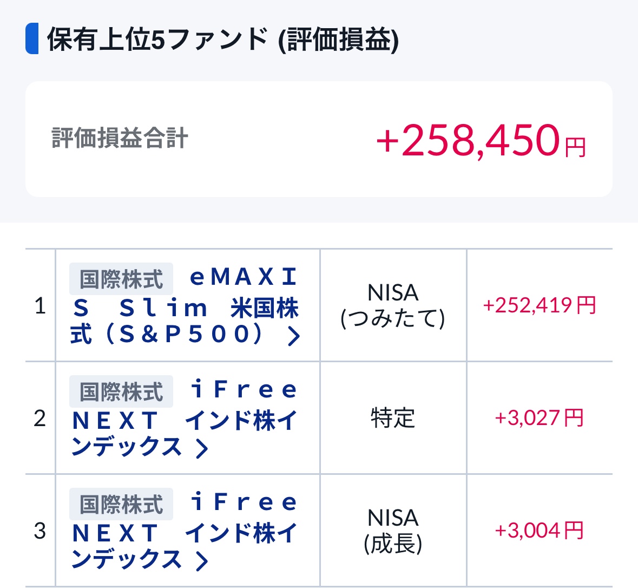Click the +258,450円 total profit amount
The width and height of the screenshot is (638, 588).
click(481, 140)
